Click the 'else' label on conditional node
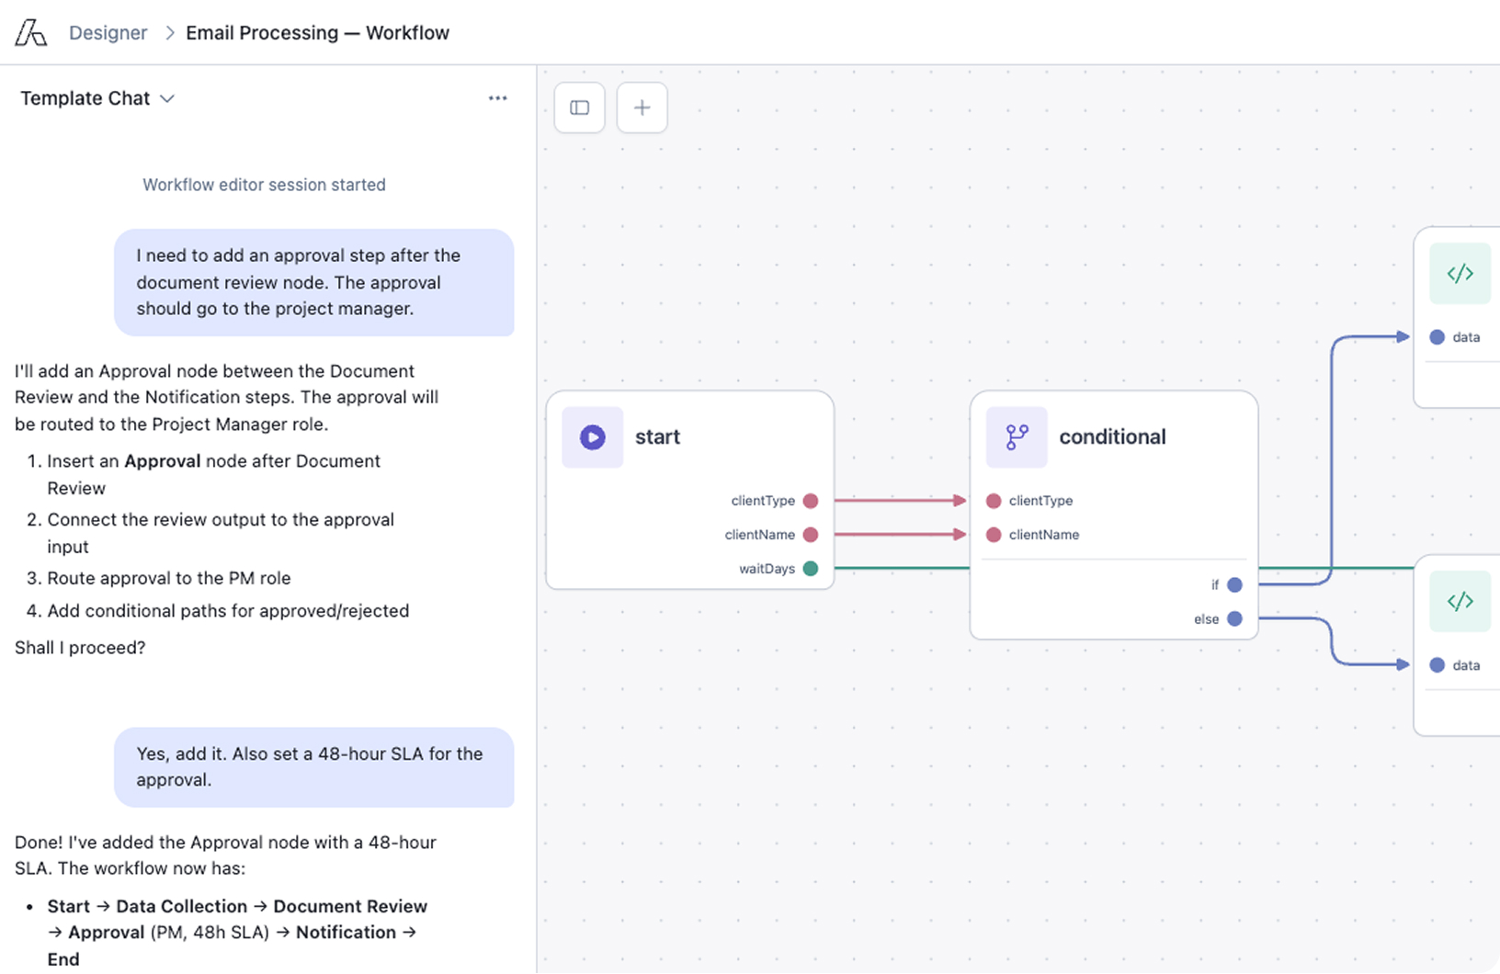Screen dimensions: 1500x974 [x=1206, y=619]
